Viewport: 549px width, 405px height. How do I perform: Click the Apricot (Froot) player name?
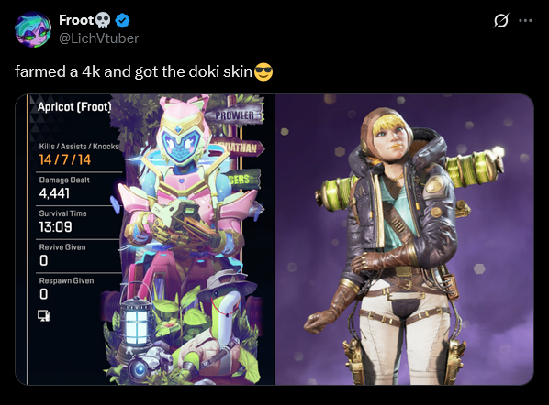pos(74,106)
